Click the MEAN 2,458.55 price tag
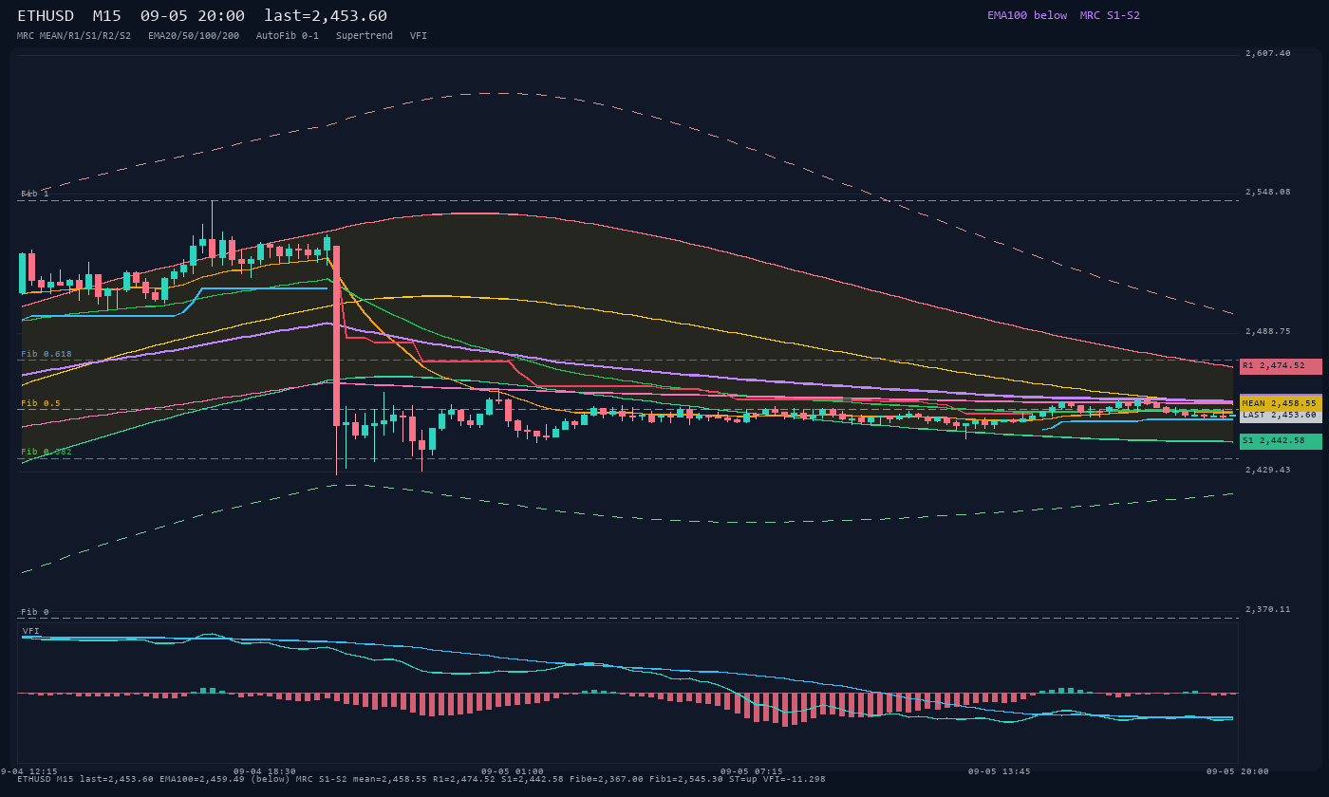This screenshot has height=797, width=1329. click(x=1281, y=403)
